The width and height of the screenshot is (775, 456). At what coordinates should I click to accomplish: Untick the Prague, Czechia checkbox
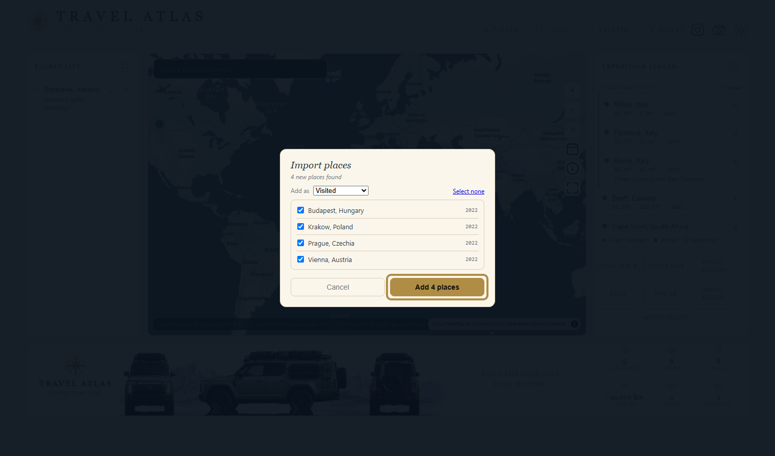pyautogui.click(x=300, y=243)
